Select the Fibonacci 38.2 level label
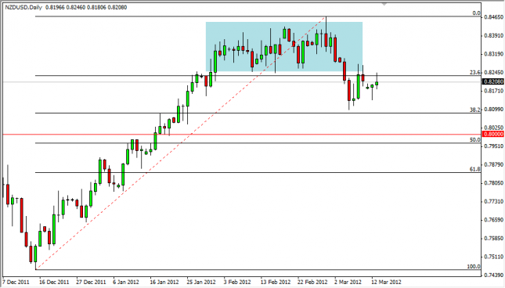Image resolution: width=505 pixels, height=288 pixels. [474, 110]
